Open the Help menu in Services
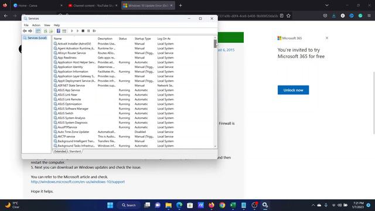The image size is (375, 211). pyautogui.click(x=57, y=25)
